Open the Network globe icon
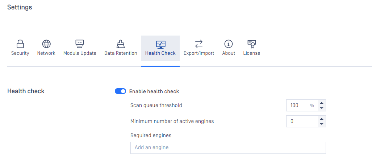372x164 pixels. coord(46,44)
